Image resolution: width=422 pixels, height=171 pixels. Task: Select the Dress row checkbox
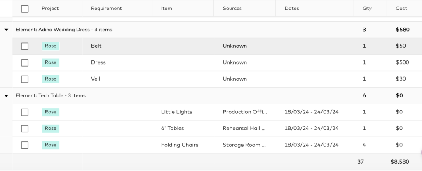[25, 62]
